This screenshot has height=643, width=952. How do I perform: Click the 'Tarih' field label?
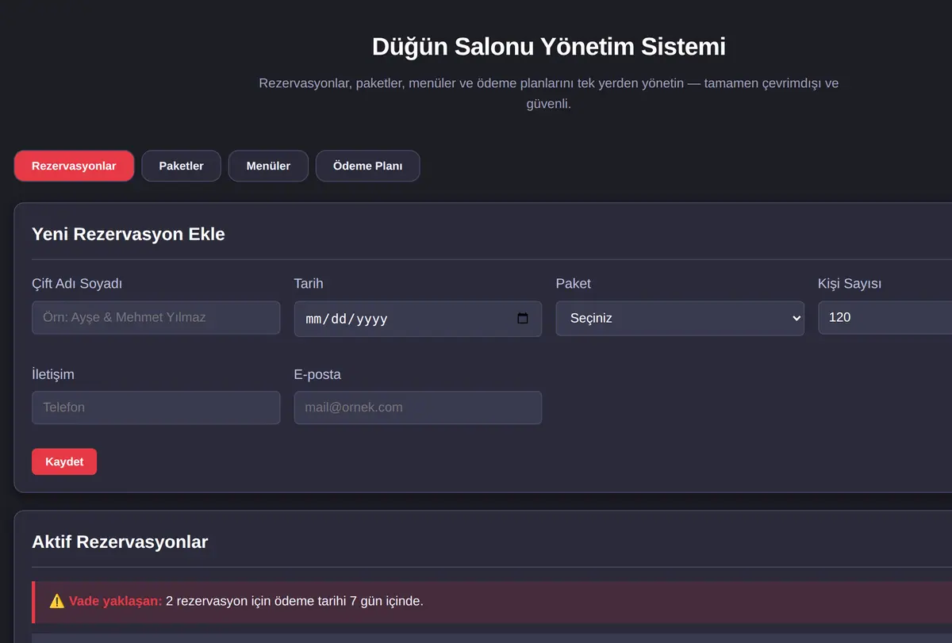click(x=309, y=284)
